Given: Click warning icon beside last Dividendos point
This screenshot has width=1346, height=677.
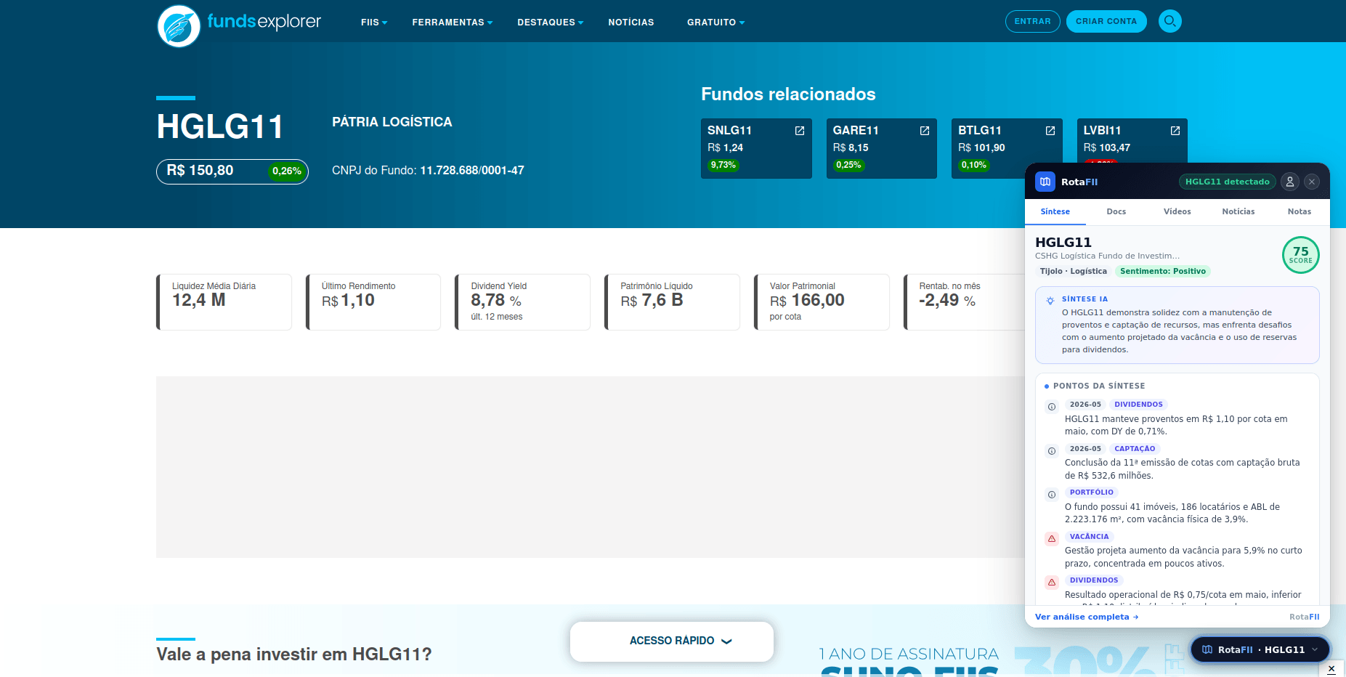Looking at the screenshot, I should (x=1051, y=583).
